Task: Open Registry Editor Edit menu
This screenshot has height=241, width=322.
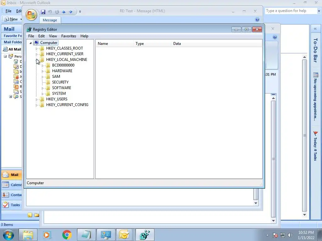Action: click(42, 36)
